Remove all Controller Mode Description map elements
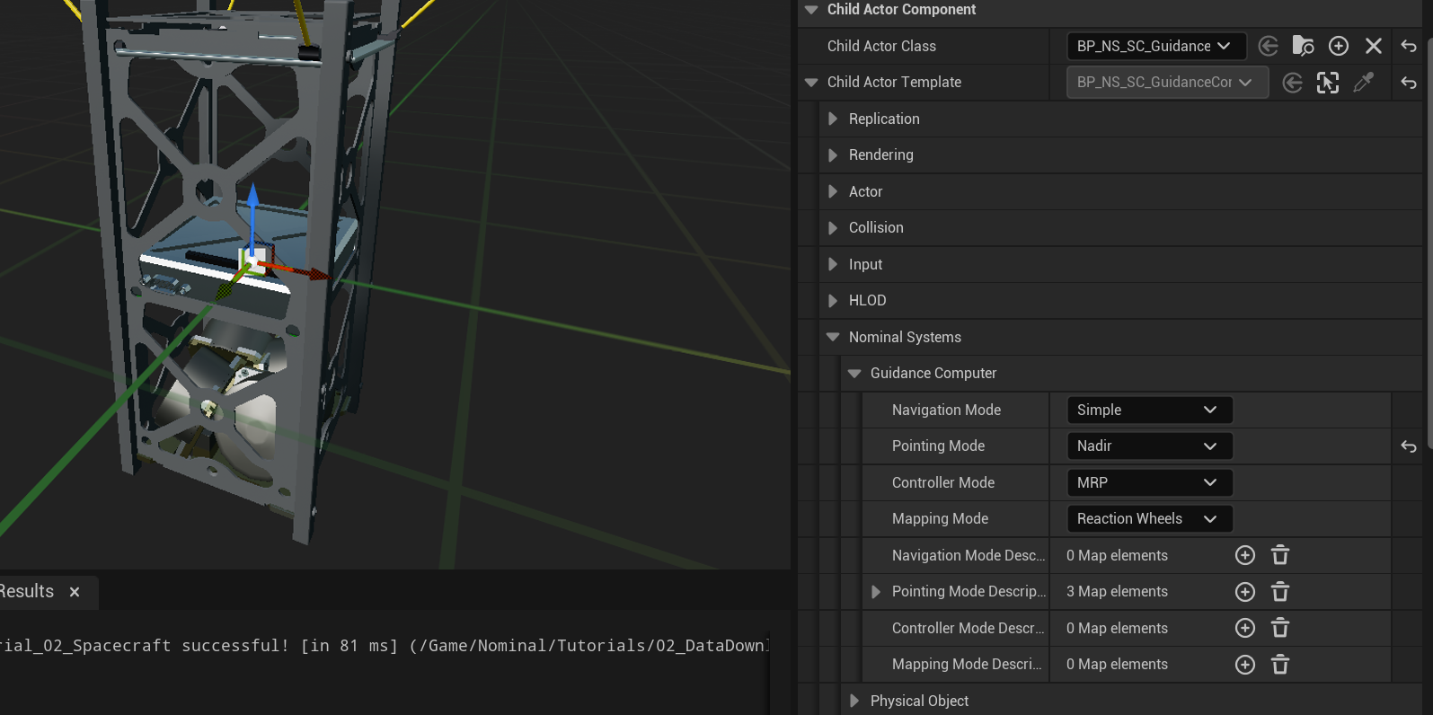1433x715 pixels. [1280, 628]
